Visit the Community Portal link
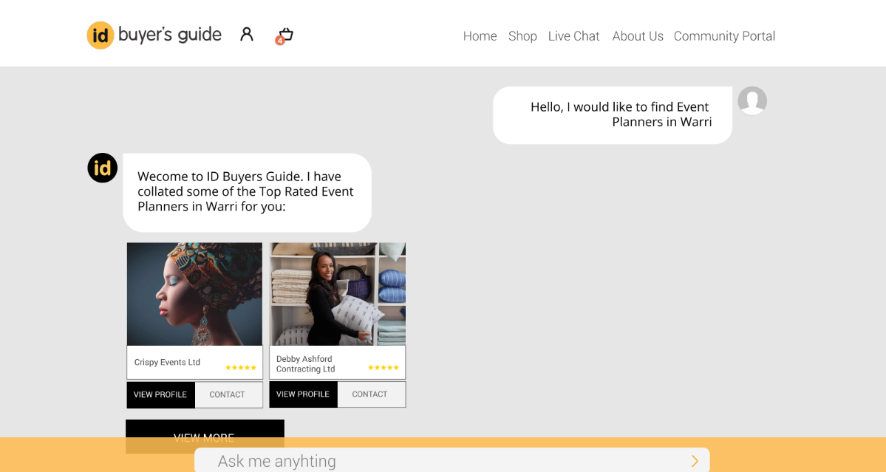Image resolution: width=886 pixels, height=472 pixels. pos(724,36)
